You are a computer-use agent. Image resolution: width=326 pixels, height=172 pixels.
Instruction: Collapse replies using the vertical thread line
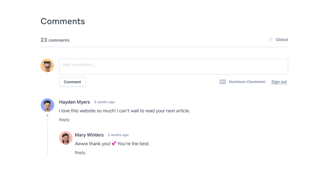48,138
